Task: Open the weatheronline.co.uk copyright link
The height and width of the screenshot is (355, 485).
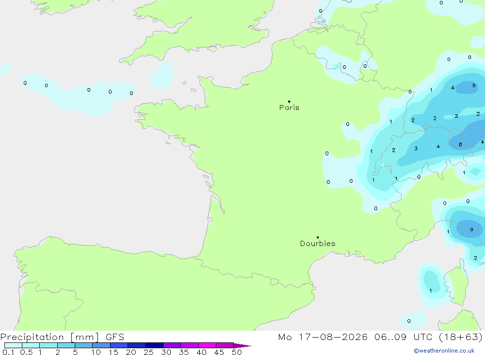Action: pyautogui.click(x=444, y=351)
